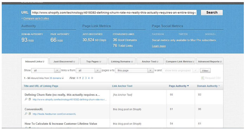Viewport: 247px width, 130px height.
Task: Click the help icon beside Just-Discovered tab
Action: pos(74,61)
